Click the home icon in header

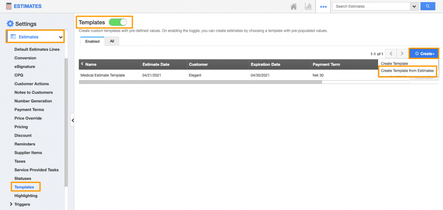293,7
